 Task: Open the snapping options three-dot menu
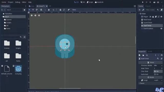(56, 10)
